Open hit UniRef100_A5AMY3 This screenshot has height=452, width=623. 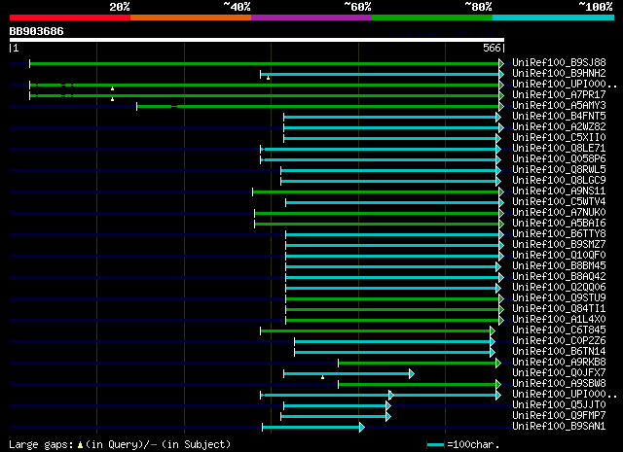point(559,106)
